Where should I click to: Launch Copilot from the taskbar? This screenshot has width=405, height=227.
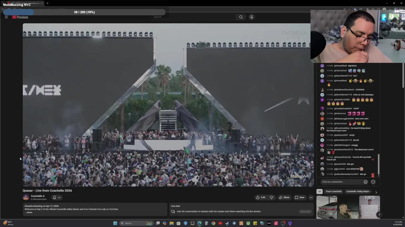click(x=165, y=223)
